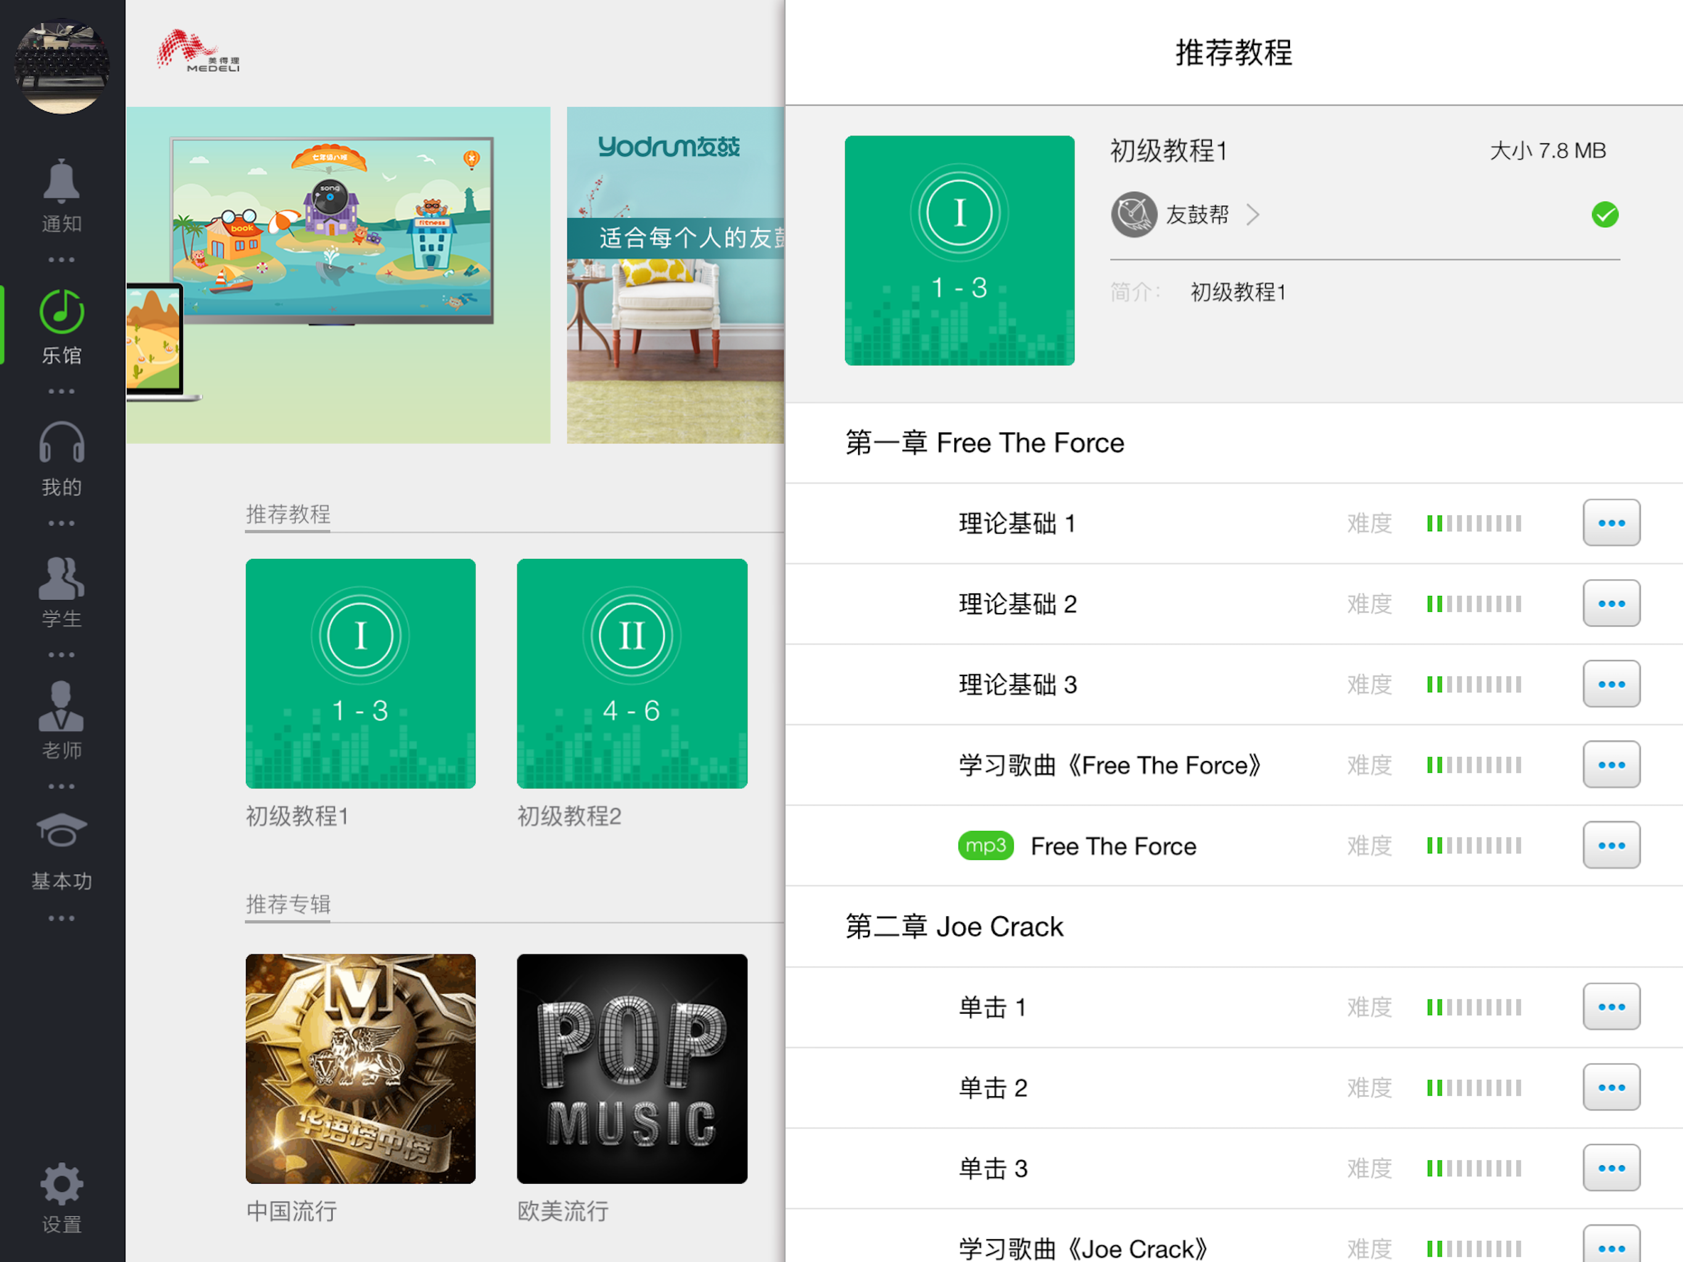Click difficulty bar of mp3 Free The Force

(x=1474, y=847)
